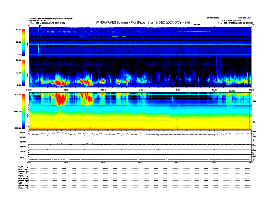Click 0.00 label on the second color scale

[x=19, y=85]
